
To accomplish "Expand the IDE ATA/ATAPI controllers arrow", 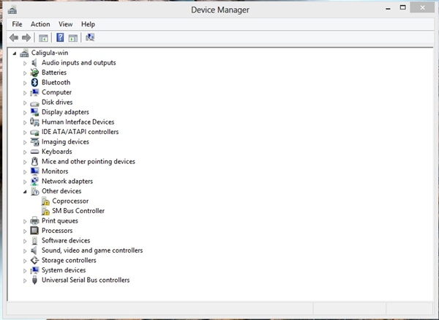I will [25, 133].
